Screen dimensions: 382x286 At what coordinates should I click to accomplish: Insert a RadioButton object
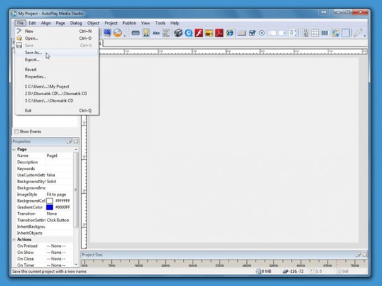click(261, 33)
